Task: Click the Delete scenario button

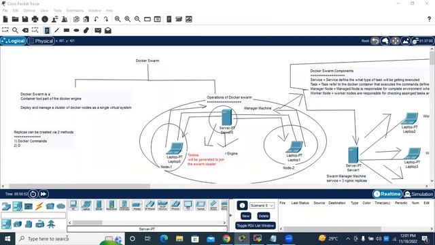Action: 263,216
